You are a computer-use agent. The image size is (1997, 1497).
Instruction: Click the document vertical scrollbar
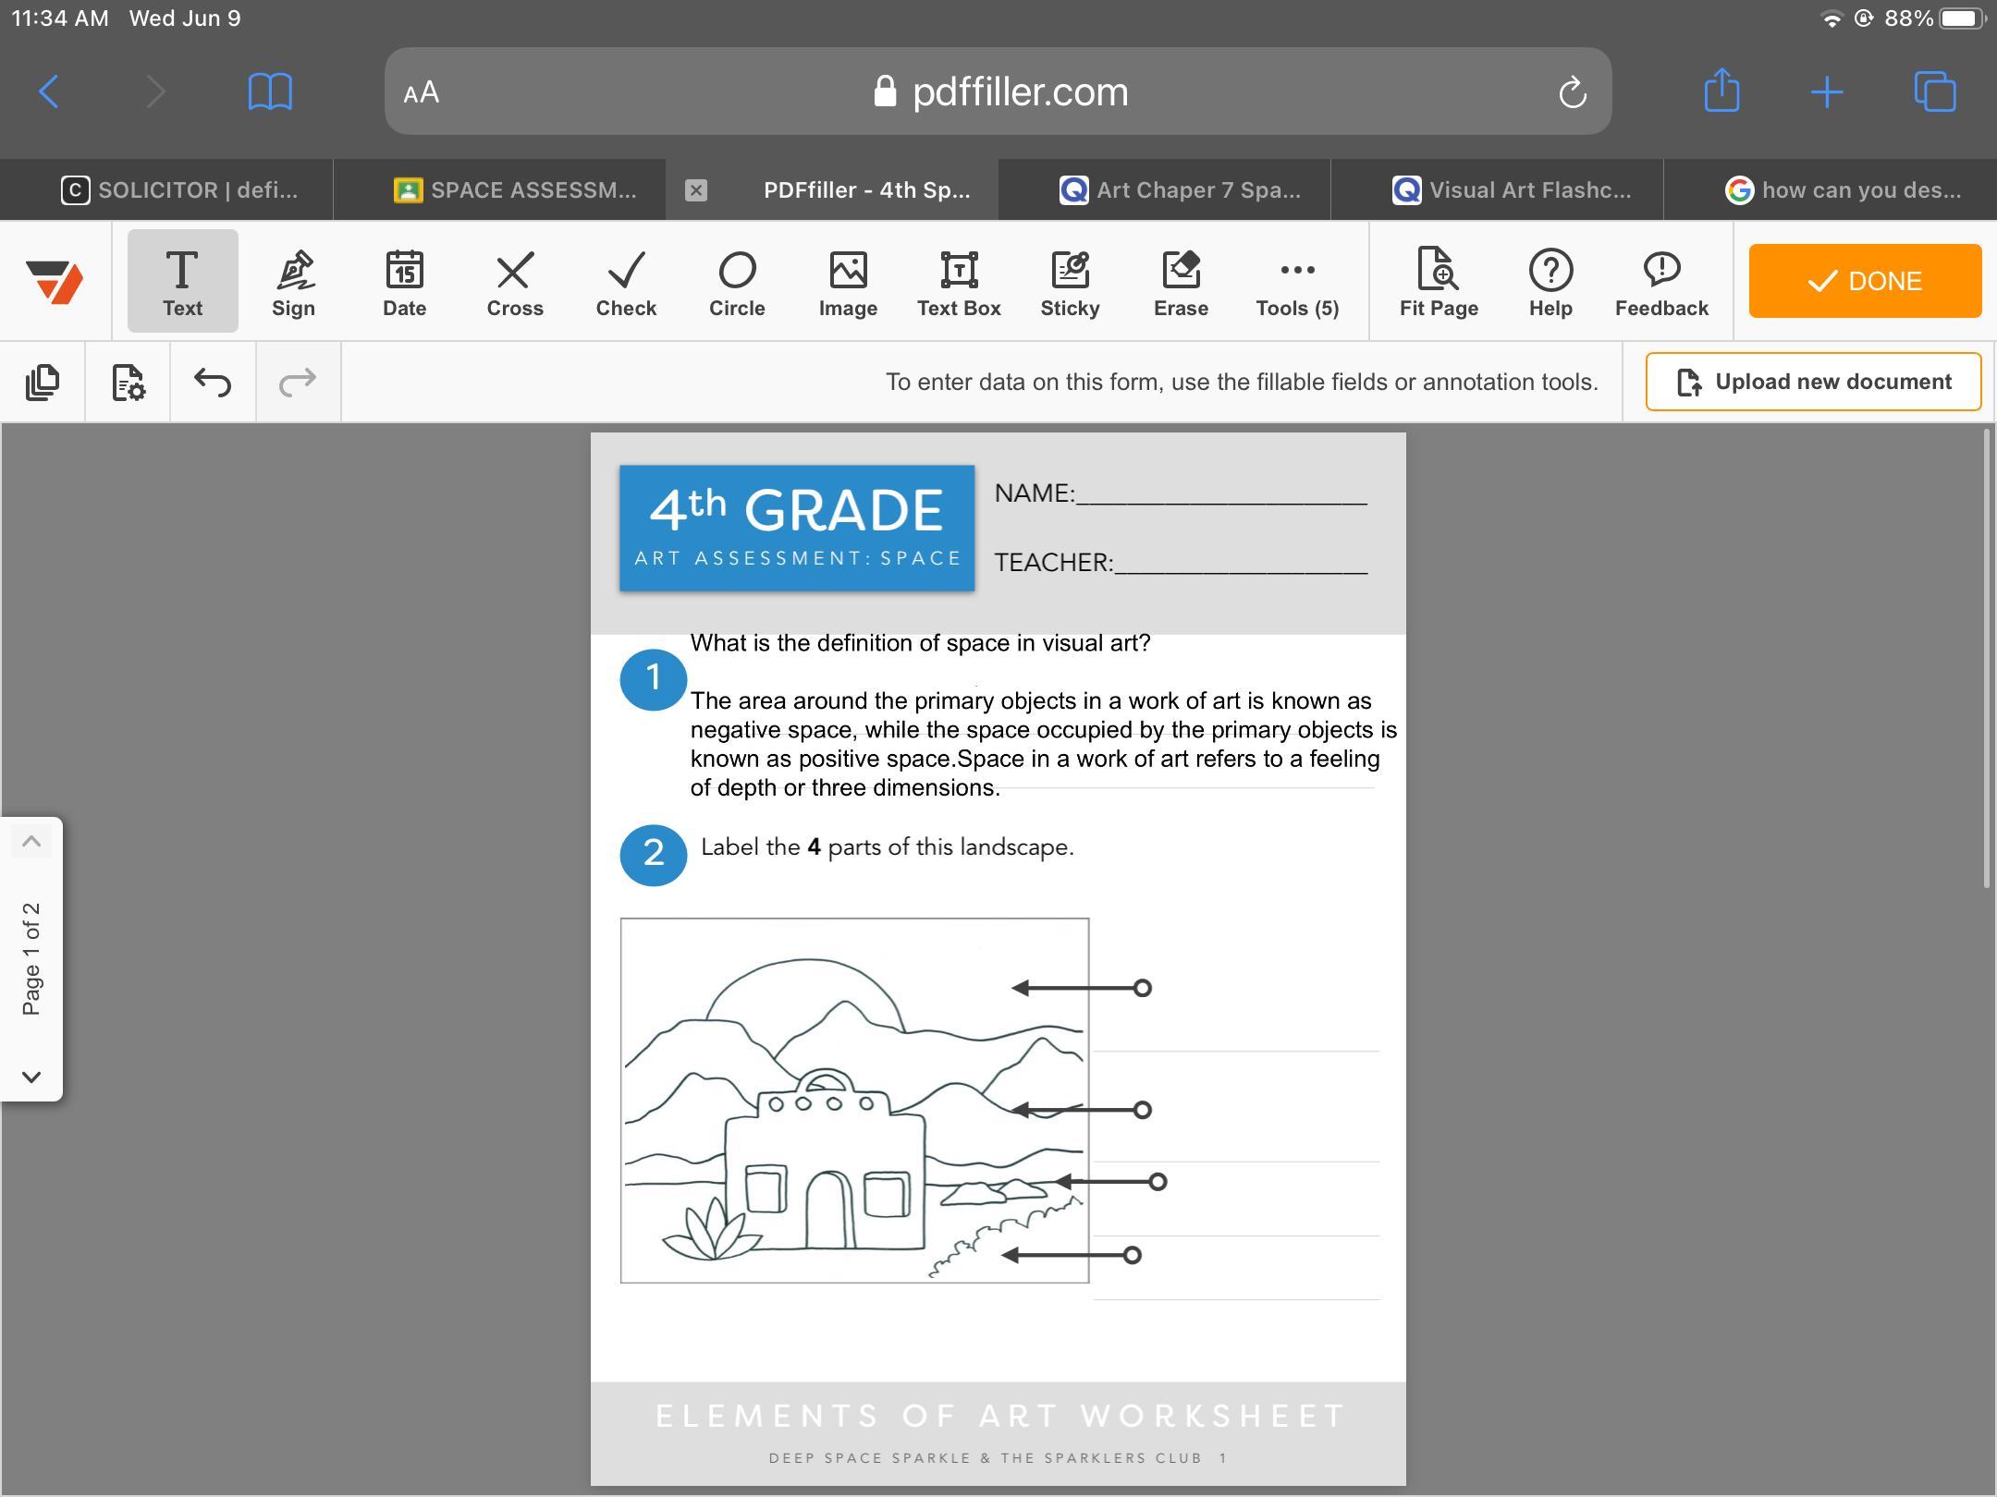[1986, 658]
